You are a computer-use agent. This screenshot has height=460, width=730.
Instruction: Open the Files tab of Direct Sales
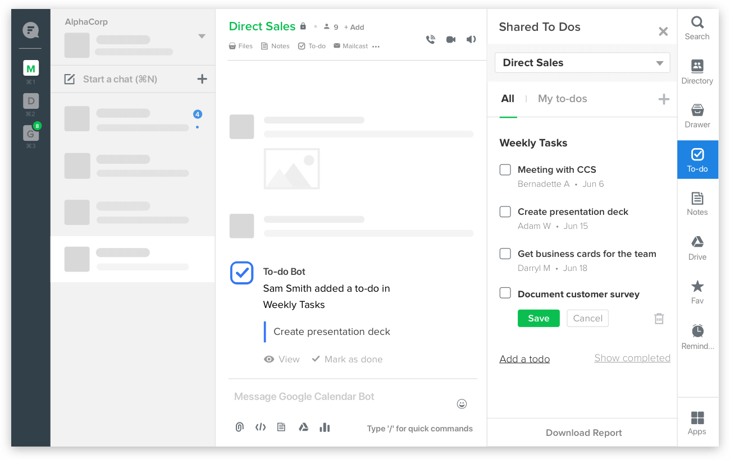point(241,46)
